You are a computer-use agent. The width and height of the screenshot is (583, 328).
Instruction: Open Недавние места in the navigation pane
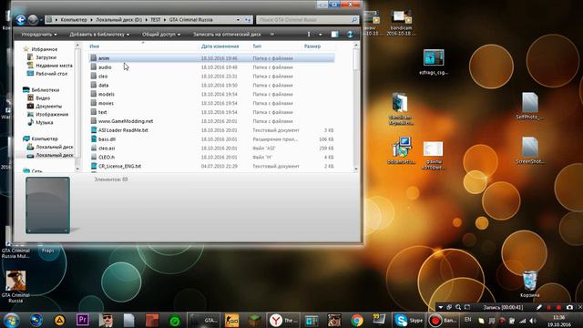click(x=50, y=66)
